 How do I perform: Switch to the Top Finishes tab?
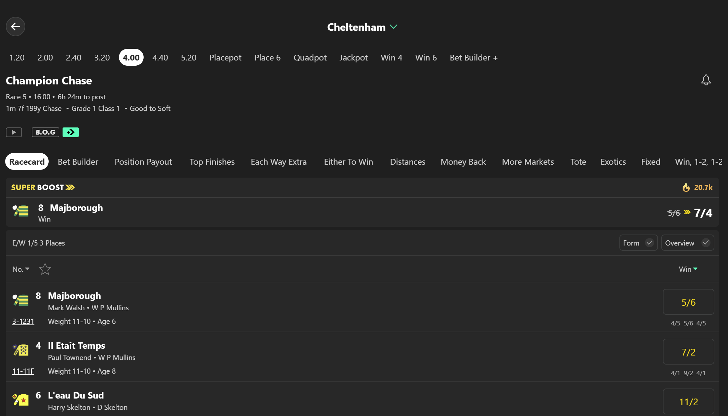[x=212, y=162]
